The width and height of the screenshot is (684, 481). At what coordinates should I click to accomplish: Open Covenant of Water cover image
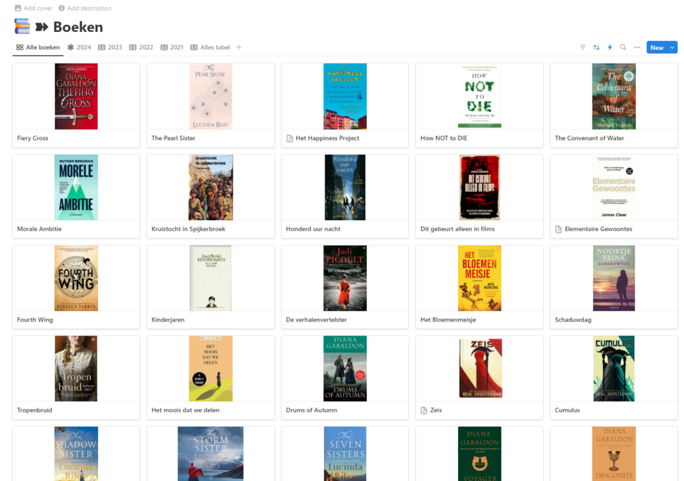pos(614,96)
